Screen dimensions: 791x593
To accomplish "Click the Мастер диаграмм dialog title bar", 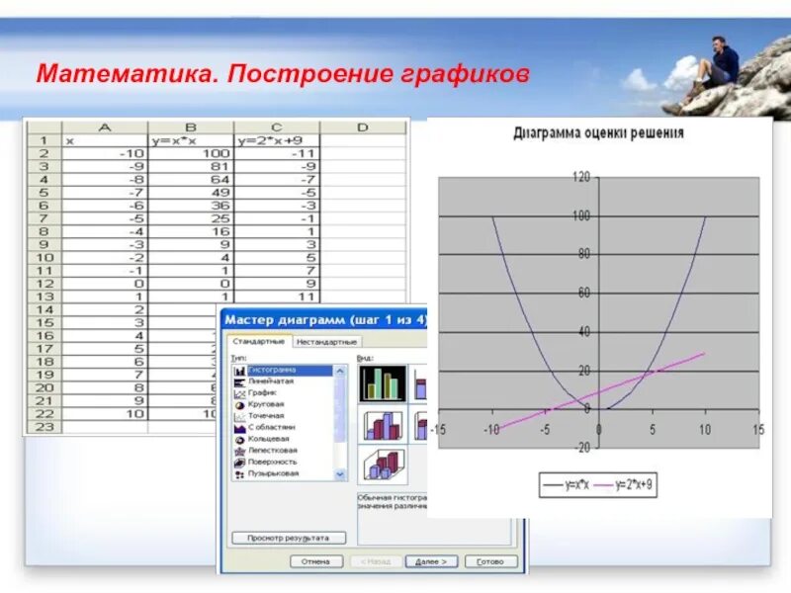I will coord(325,319).
